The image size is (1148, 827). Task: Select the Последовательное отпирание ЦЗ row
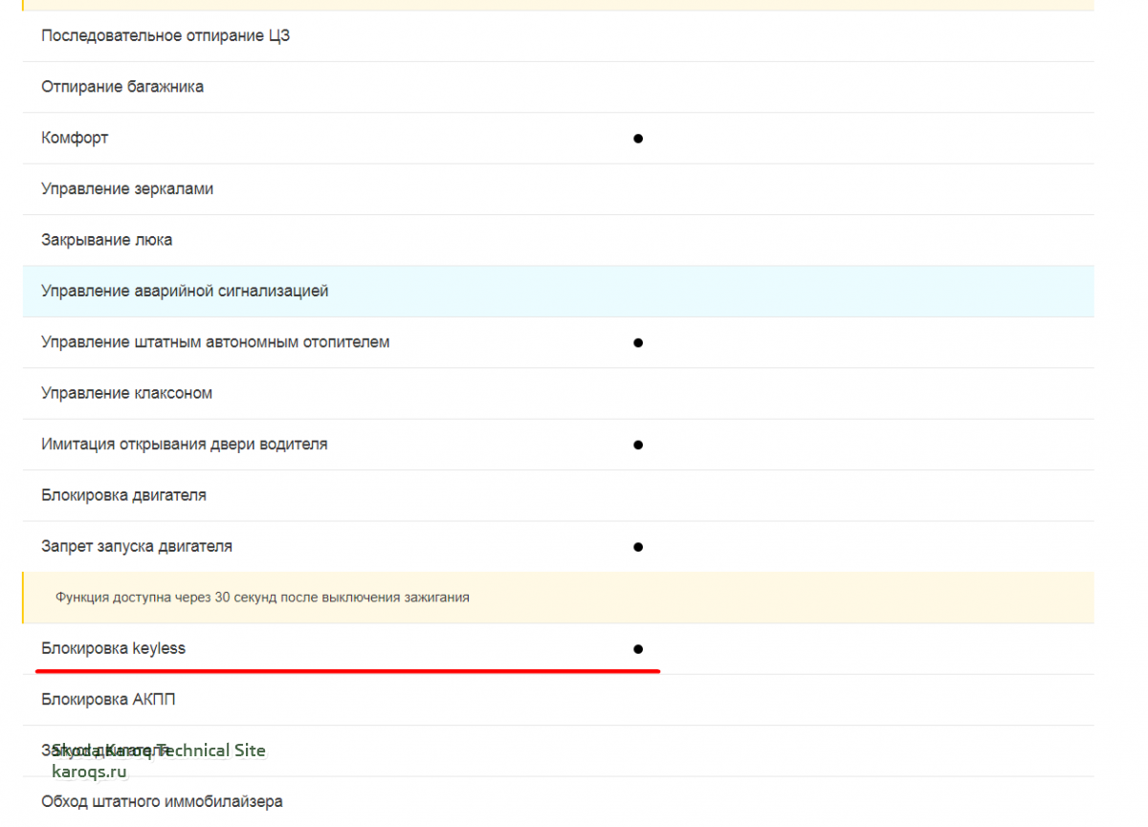(x=166, y=36)
